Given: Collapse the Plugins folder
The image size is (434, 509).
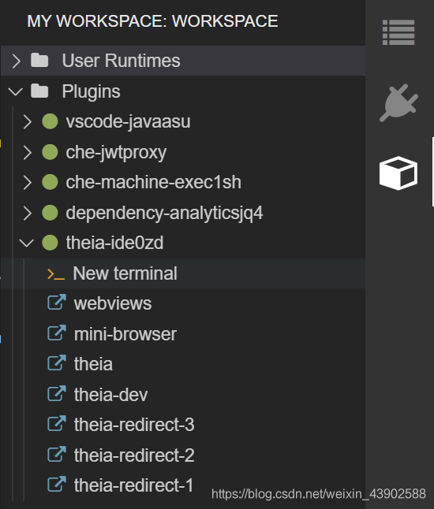Looking at the screenshot, I should [15, 91].
